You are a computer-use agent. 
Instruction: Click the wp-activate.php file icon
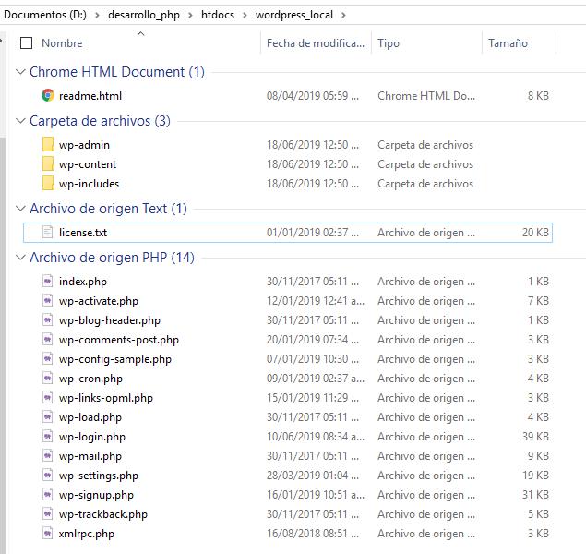(x=47, y=301)
